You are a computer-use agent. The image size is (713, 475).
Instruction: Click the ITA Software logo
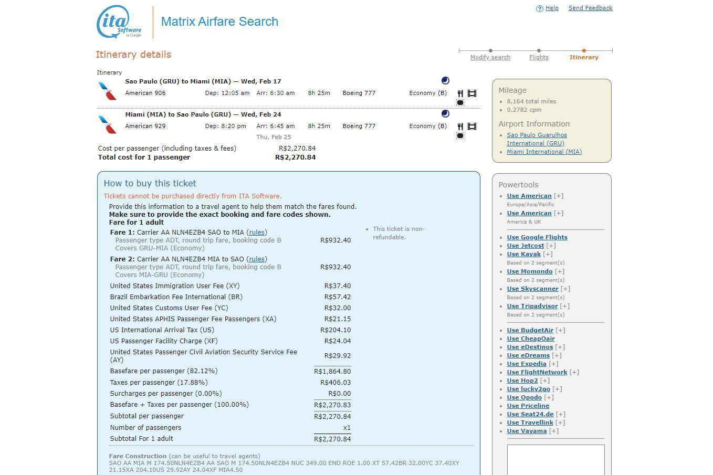click(x=119, y=22)
